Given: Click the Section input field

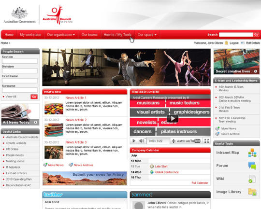Looking at the screenshot, I should pos(20,61).
